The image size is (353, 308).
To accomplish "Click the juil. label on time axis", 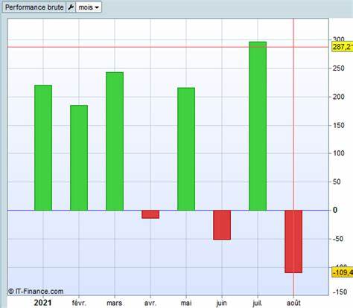I will tap(258, 303).
